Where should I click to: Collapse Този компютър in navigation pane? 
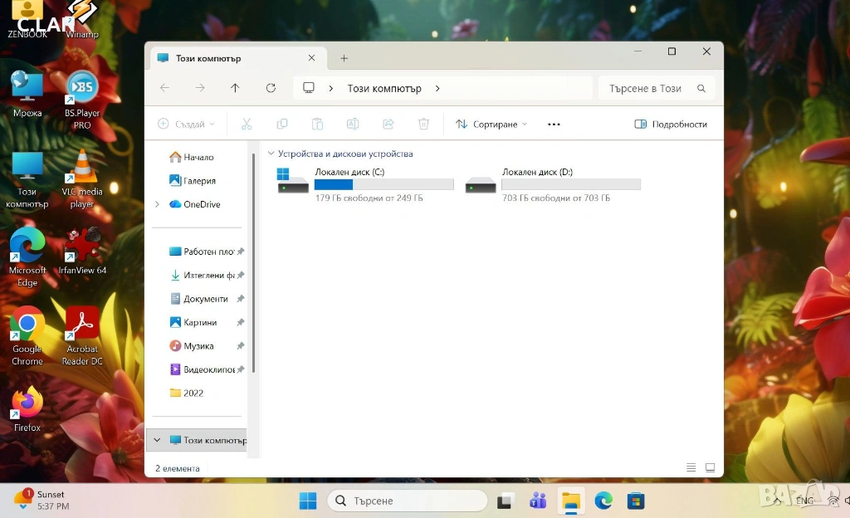tap(157, 440)
